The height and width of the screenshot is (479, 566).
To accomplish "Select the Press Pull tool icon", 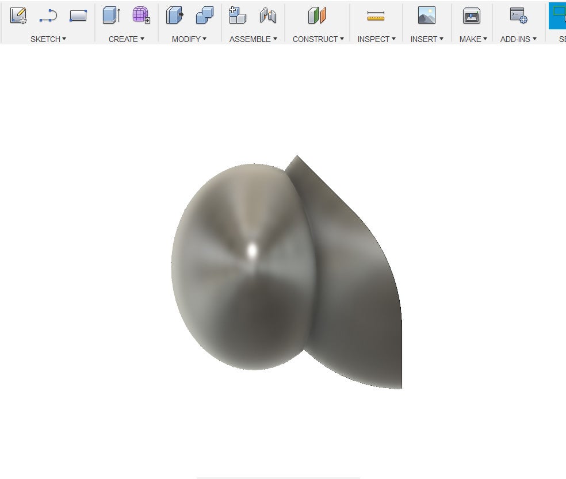I will click(x=174, y=16).
